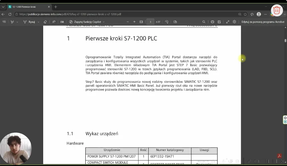Click heading Pierwsze kroki S7-1200 PLC

click(x=121, y=38)
